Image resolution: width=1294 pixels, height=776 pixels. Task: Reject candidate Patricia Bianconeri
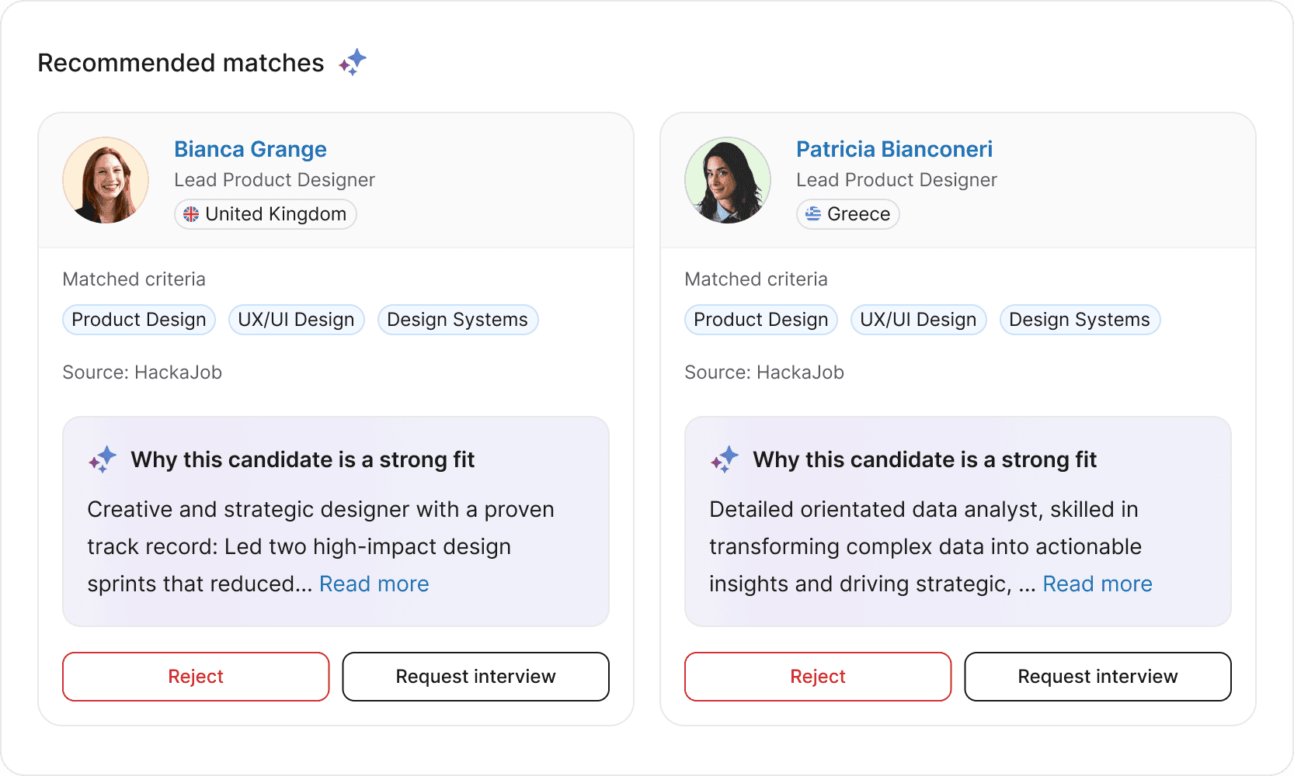point(818,677)
